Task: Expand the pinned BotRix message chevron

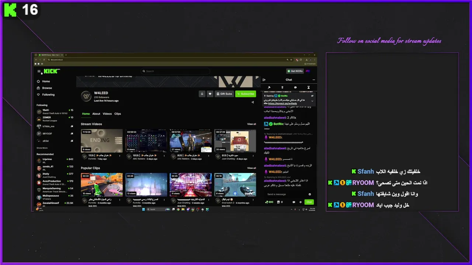Action: click(312, 101)
